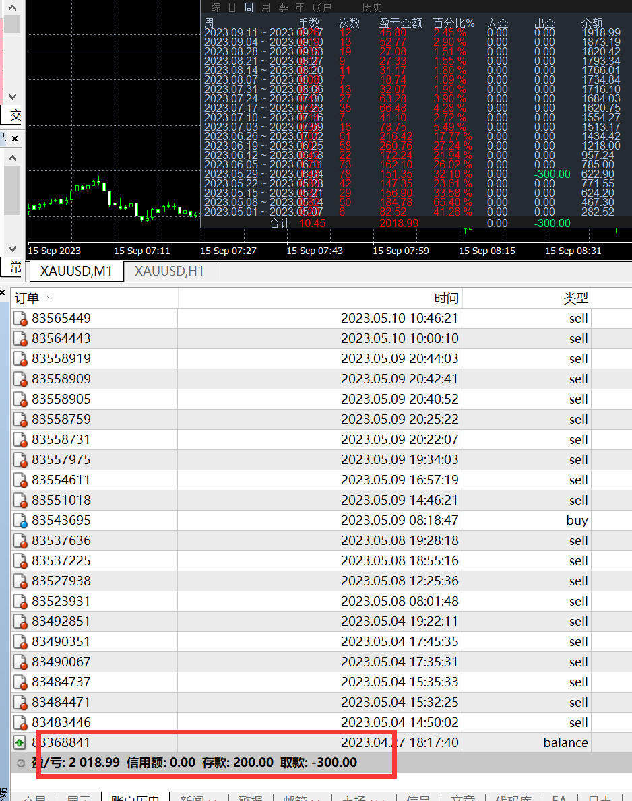Screen dimensions: 632x801
Task: Click the sell icon beside order 83537636
Action: [20, 540]
